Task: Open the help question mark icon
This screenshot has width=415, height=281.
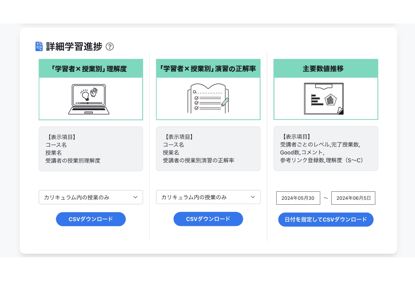Action: pos(109,47)
